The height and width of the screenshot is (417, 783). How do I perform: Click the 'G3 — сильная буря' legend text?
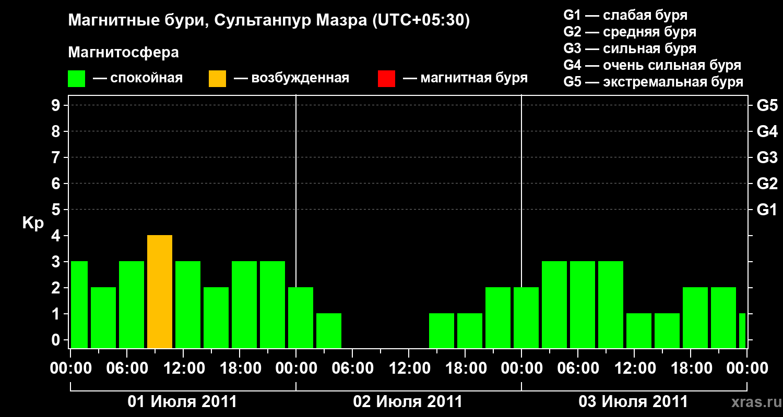pyautogui.click(x=630, y=49)
